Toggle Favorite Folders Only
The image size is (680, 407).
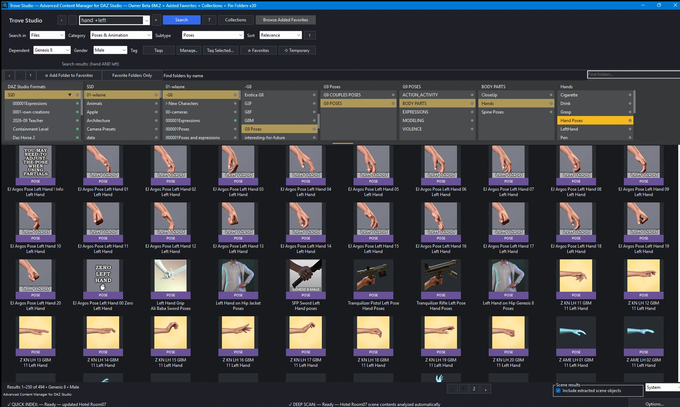click(x=132, y=75)
